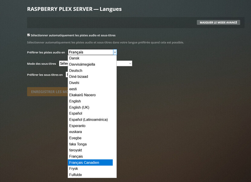Toggle automatic audio and subtitle track selection checkbox

28,35
